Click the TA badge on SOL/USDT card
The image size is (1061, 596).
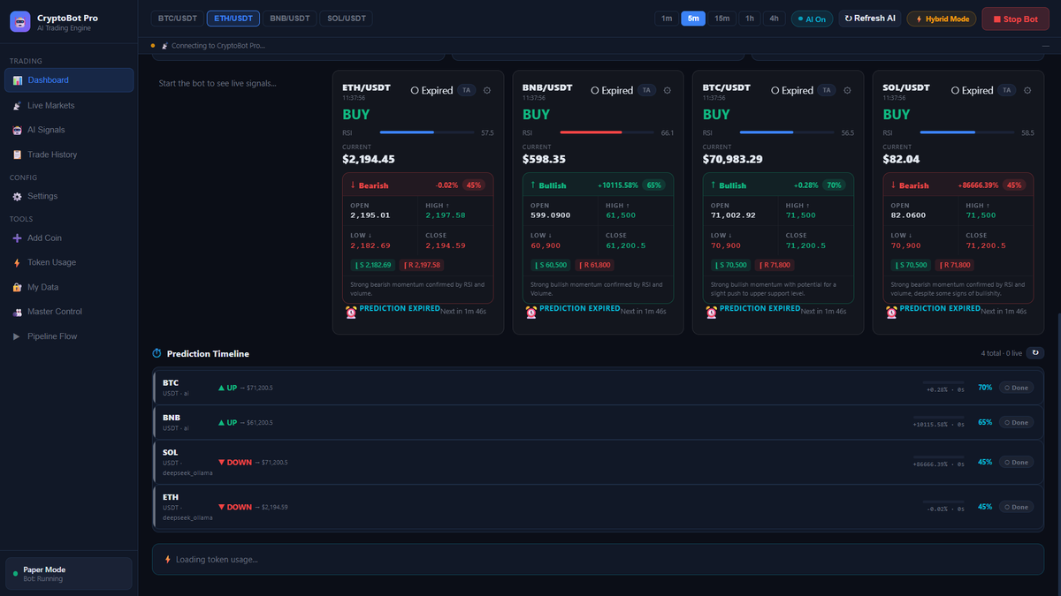(x=1007, y=90)
